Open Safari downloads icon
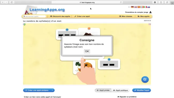The width and height of the screenshot is (174, 98). pyautogui.click(x=155, y=2)
